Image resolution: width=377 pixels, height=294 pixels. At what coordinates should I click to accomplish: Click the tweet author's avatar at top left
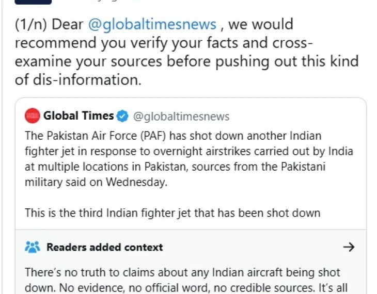[33, 2]
